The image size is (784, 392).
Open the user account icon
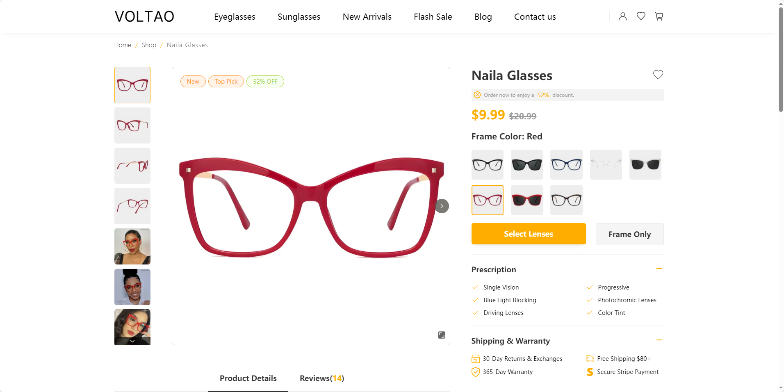622,16
